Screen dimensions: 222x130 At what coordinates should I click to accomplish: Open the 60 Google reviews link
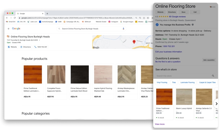[x=177, y=17]
